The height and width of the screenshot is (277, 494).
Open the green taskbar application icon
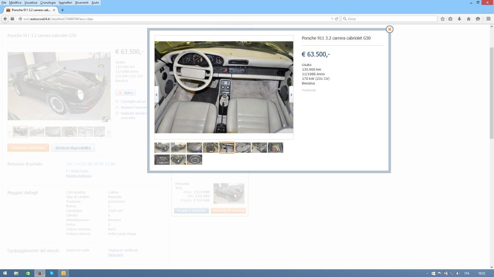pos(27,273)
